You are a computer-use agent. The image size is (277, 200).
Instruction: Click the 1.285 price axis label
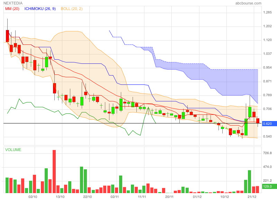point(267,12)
